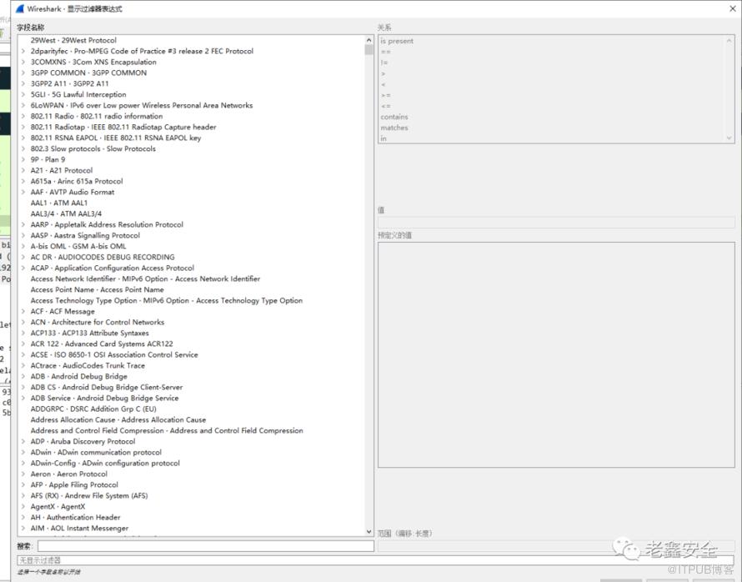Select Access Technology Type Option row
Viewport: 742px width, 582px height.
167,301
